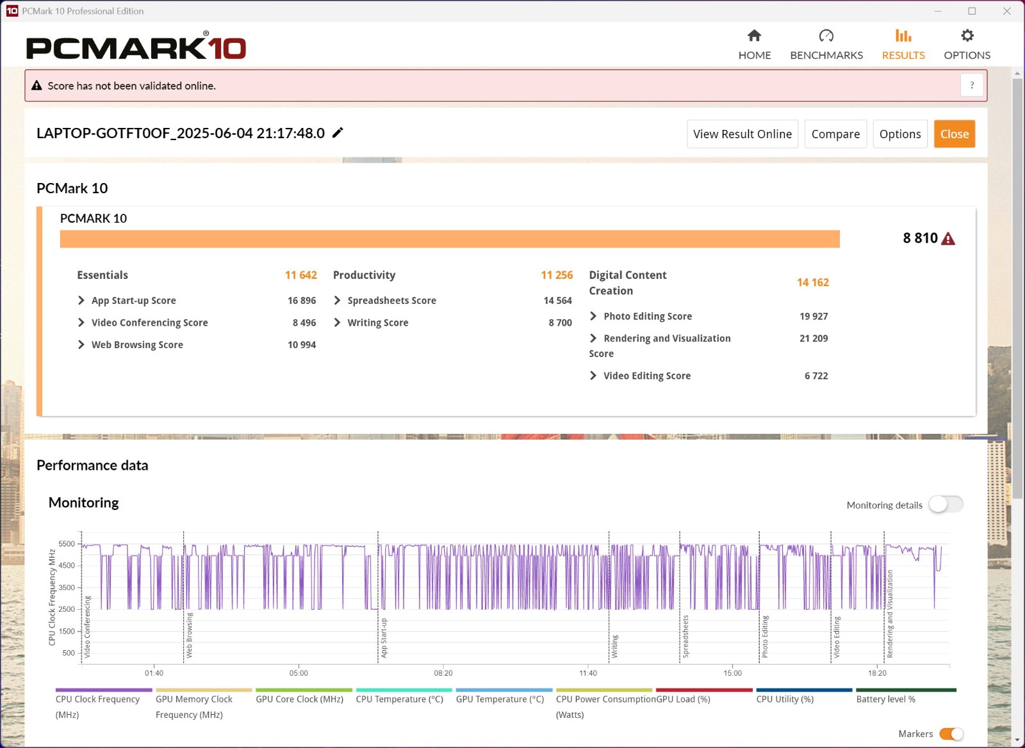Switch to the BENCHMARKS tab

826,55
